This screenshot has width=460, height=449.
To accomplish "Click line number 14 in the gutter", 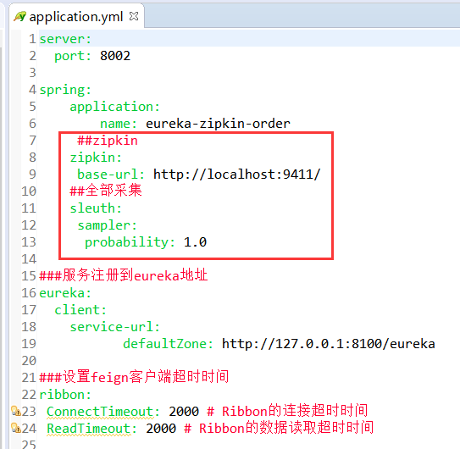I will pos(29,259).
